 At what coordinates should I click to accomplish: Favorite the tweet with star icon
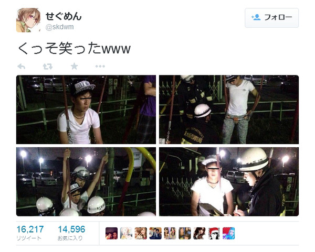[x=74, y=66]
